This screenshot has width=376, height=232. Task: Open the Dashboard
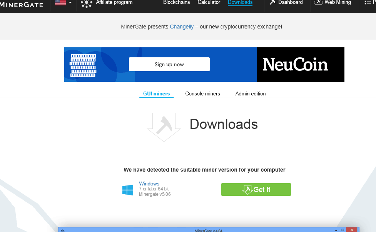click(291, 2)
